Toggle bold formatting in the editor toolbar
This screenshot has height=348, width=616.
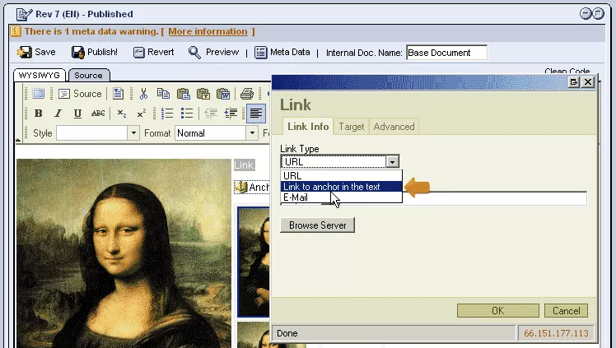(38, 114)
